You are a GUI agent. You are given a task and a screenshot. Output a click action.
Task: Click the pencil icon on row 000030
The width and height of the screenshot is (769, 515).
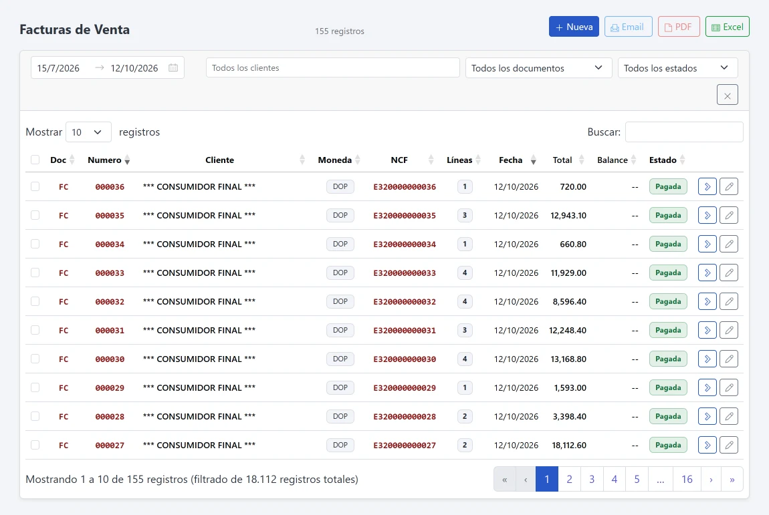[729, 359]
